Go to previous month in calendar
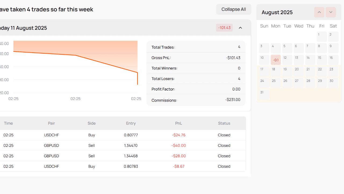The width and height of the screenshot is (344, 194). click(319, 12)
